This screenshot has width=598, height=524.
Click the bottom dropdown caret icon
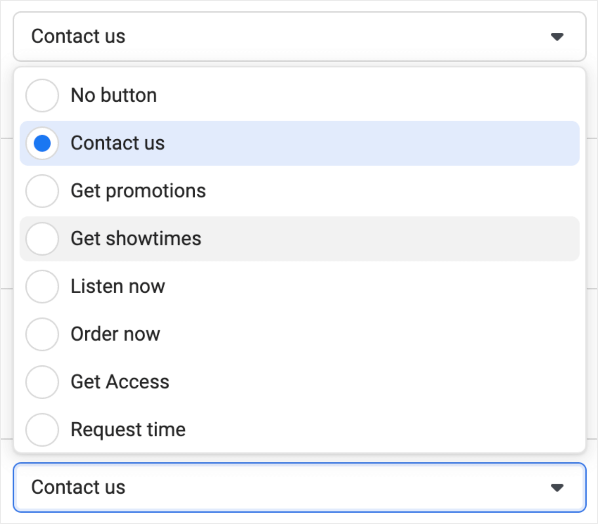click(557, 487)
